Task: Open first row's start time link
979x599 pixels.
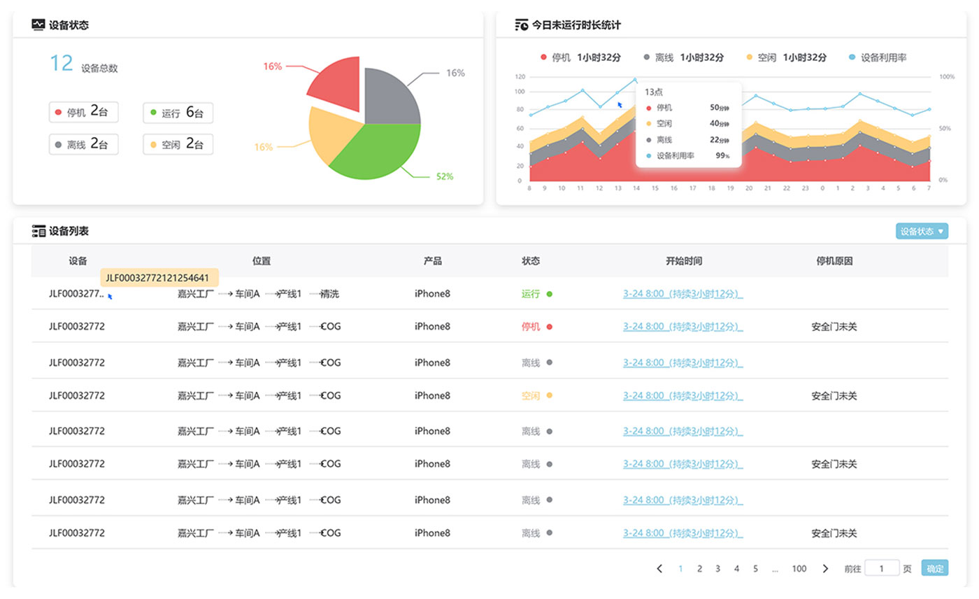Action: click(683, 295)
